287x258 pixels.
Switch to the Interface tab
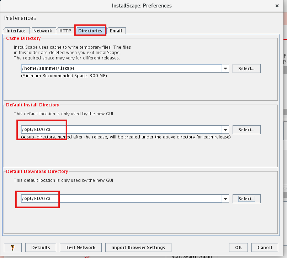(x=16, y=31)
